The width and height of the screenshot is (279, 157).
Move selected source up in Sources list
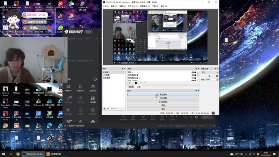pyautogui.click(x=140, y=83)
